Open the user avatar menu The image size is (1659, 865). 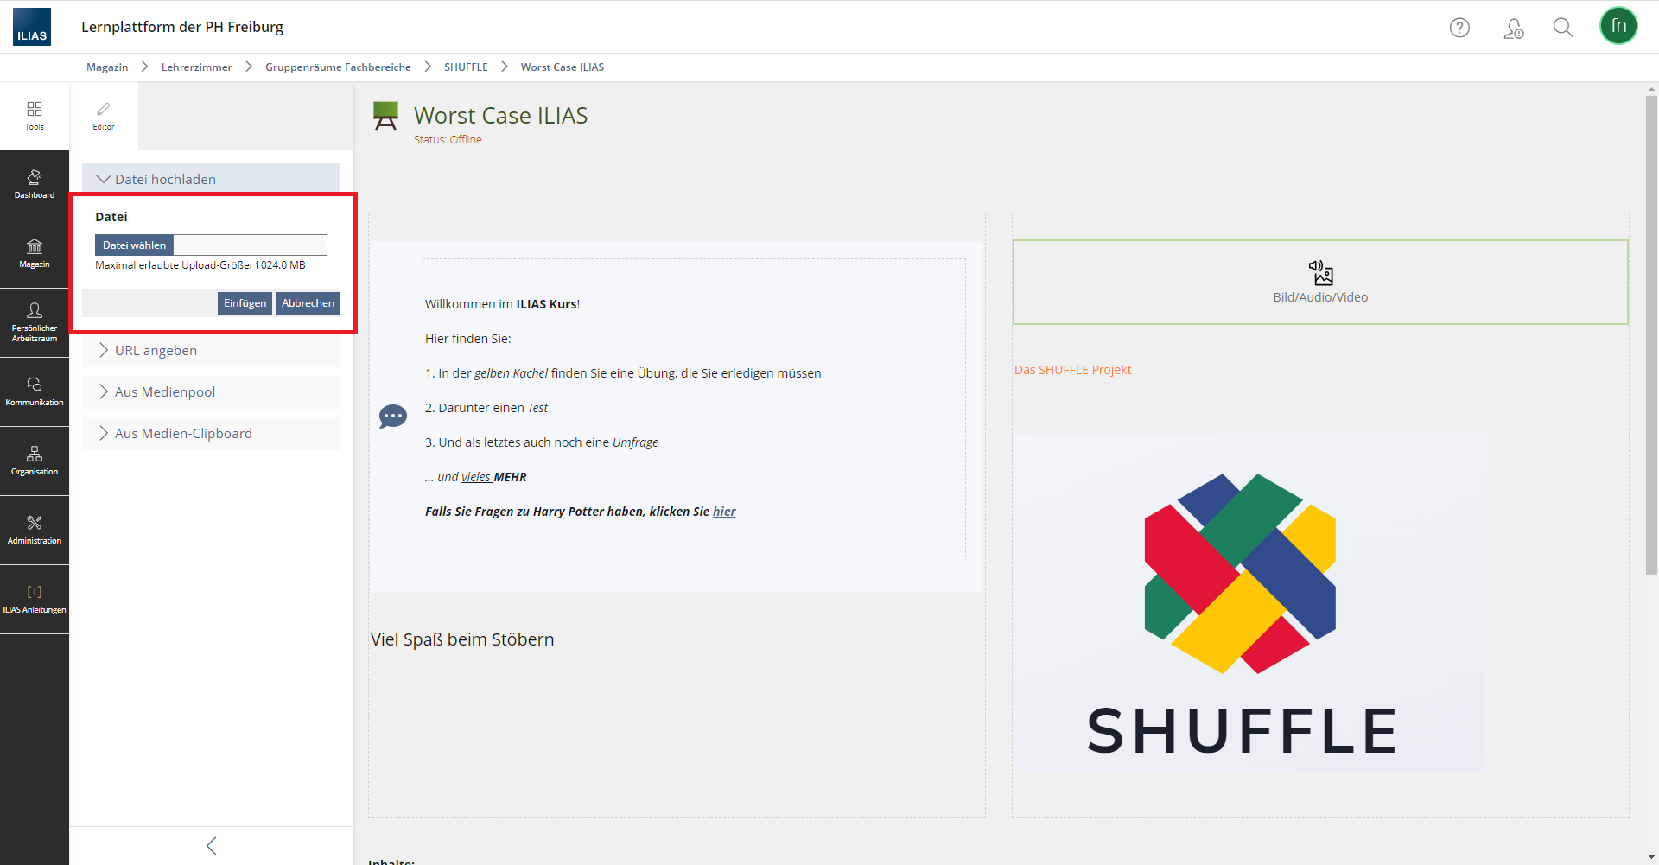point(1618,26)
